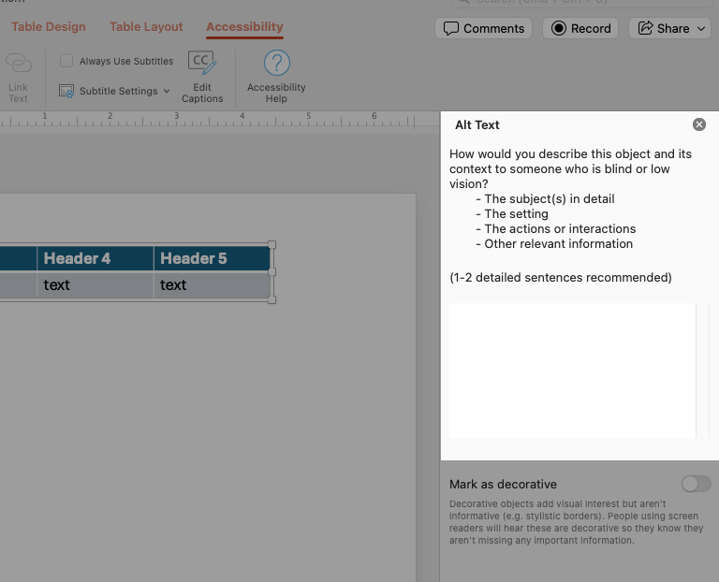Switch to the Table Design tab
Viewport: 719px width, 582px height.
click(x=49, y=27)
